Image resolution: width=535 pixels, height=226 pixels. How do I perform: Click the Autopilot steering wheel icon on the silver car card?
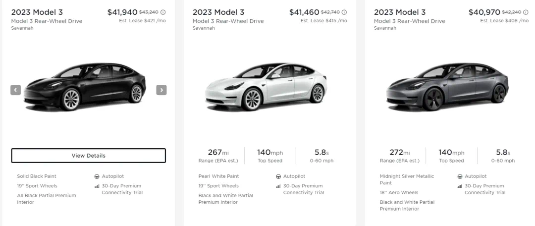point(460,176)
